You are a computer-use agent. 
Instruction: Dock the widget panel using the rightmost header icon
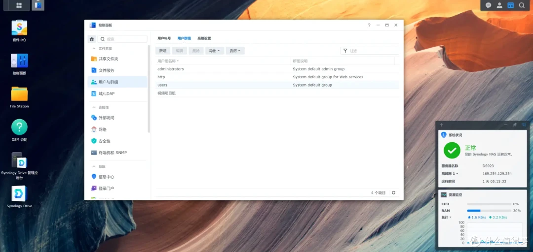coord(524,125)
